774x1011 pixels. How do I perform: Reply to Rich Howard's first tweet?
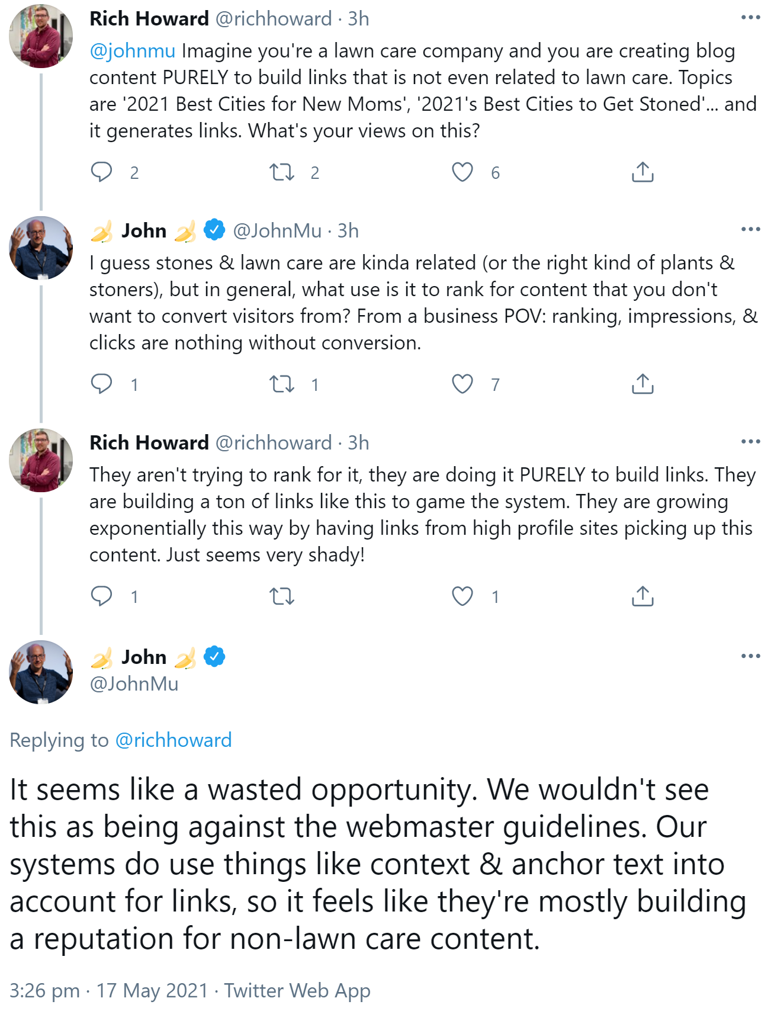point(101,172)
